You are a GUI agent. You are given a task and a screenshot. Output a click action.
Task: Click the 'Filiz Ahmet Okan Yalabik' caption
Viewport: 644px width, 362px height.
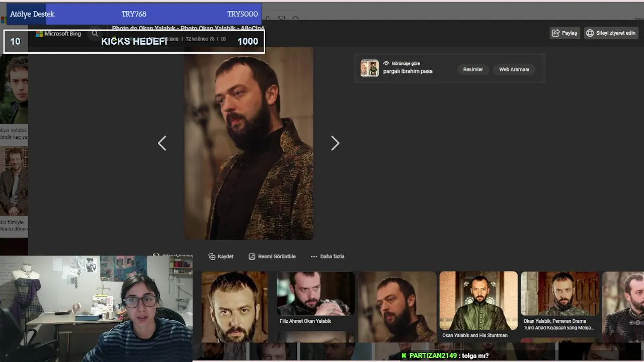click(305, 321)
